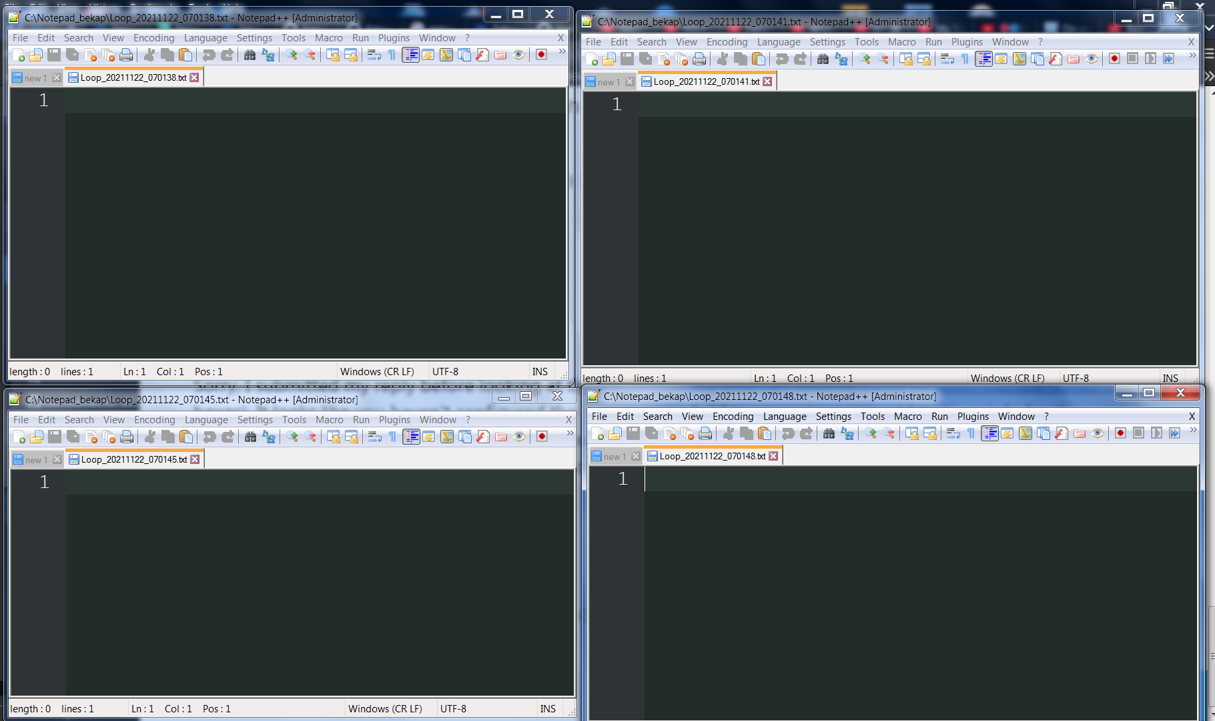The height and width of the screenshot is (721, 1215).
Task: Open the ? help menu in 070141 window
Action: click(x=1040, y=42)
